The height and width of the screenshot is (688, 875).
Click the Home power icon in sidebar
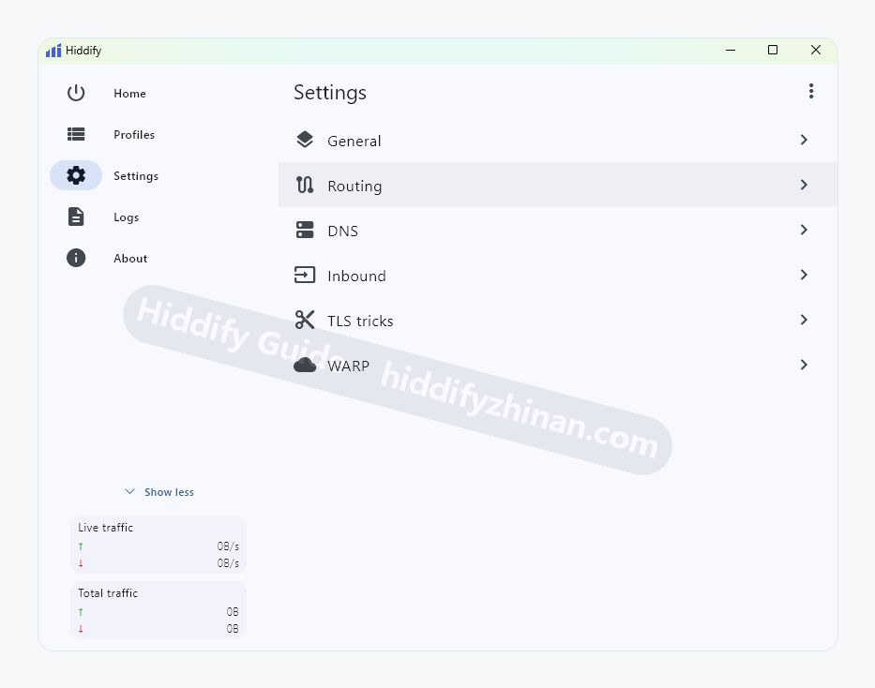[x=76, y=93]
